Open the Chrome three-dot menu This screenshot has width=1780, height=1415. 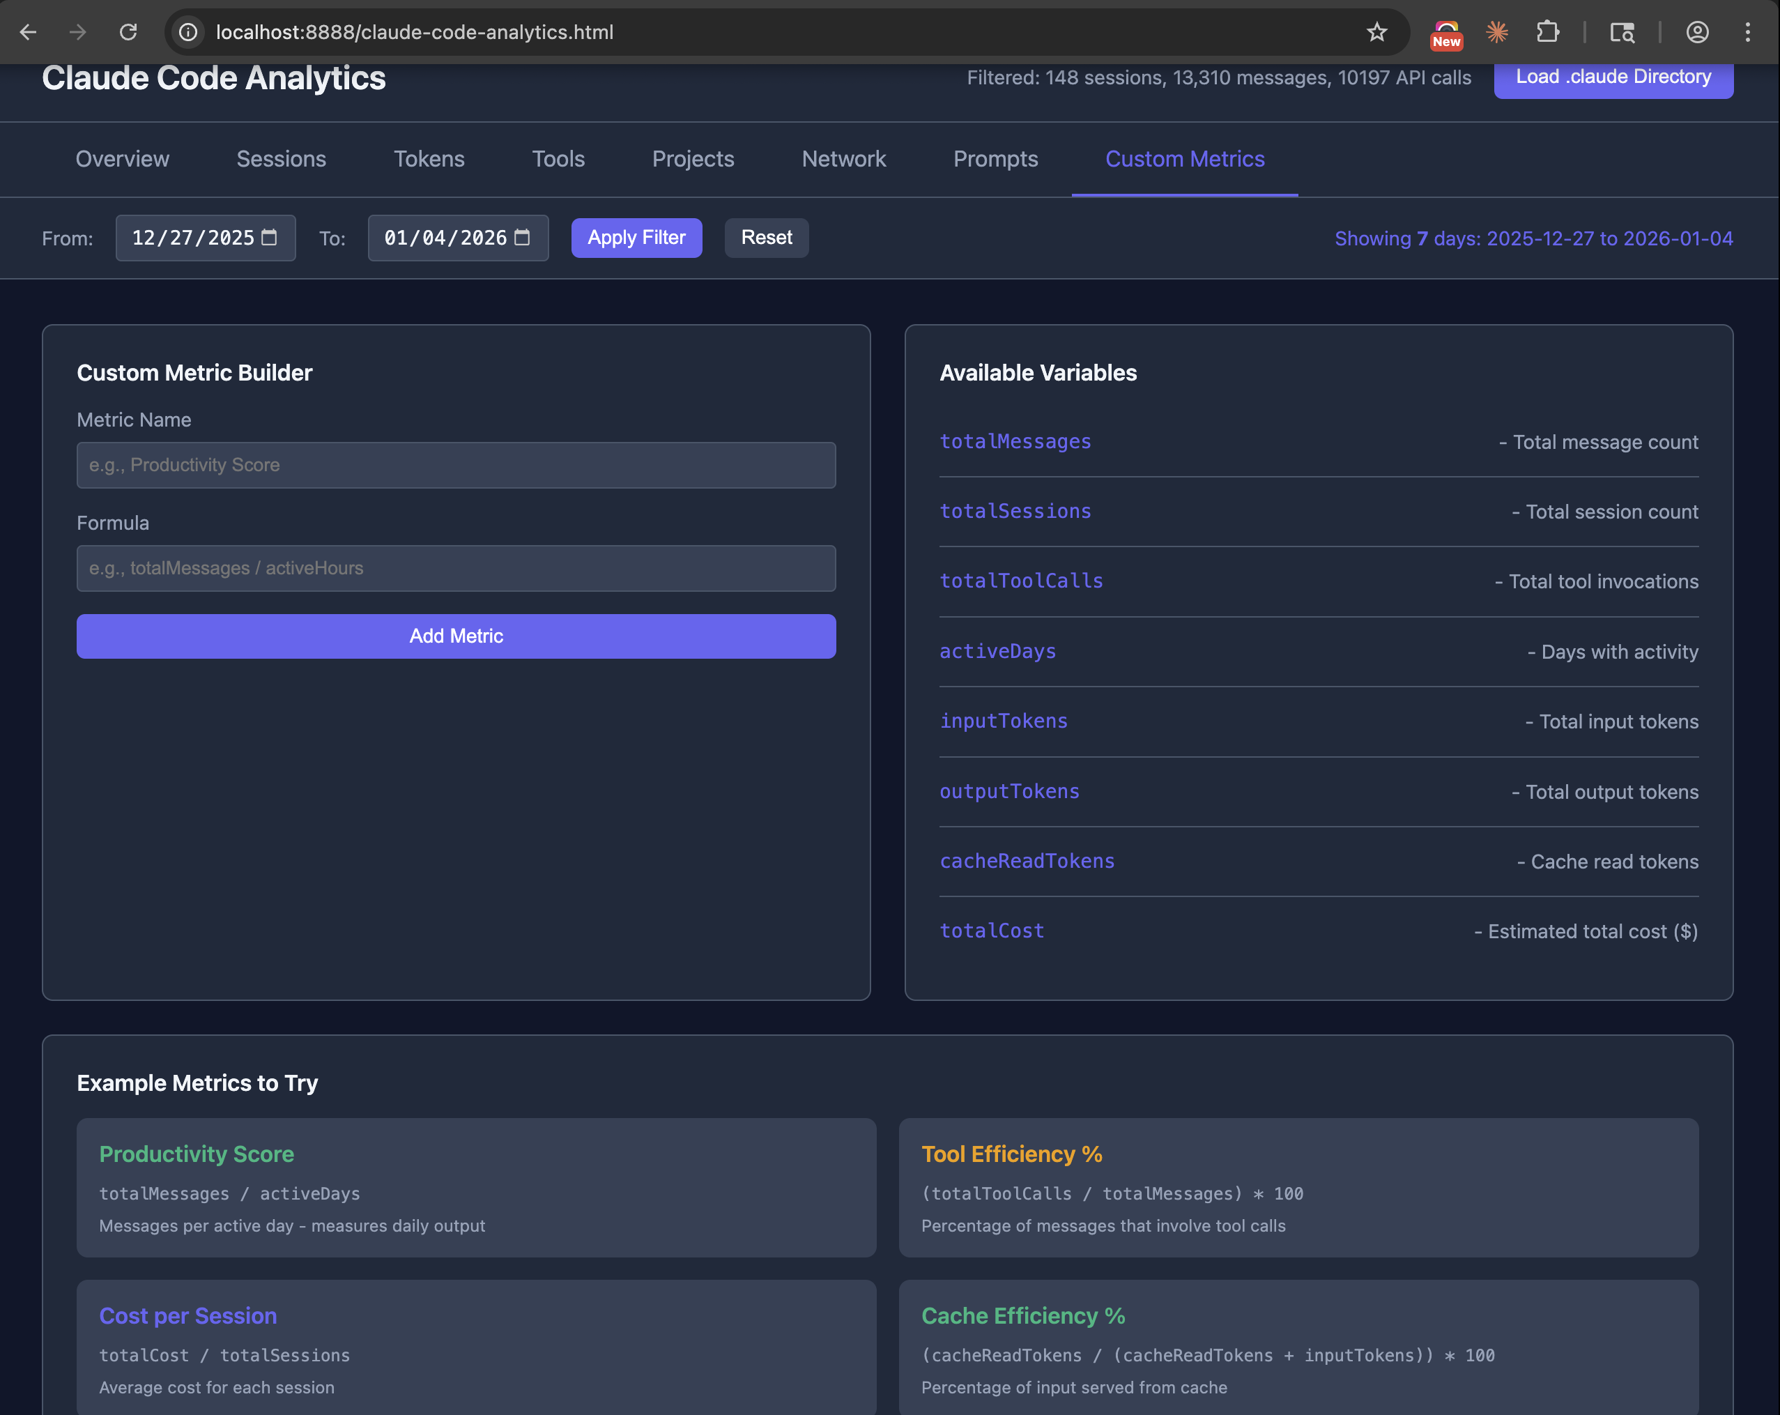click(x=1748, y=32)
